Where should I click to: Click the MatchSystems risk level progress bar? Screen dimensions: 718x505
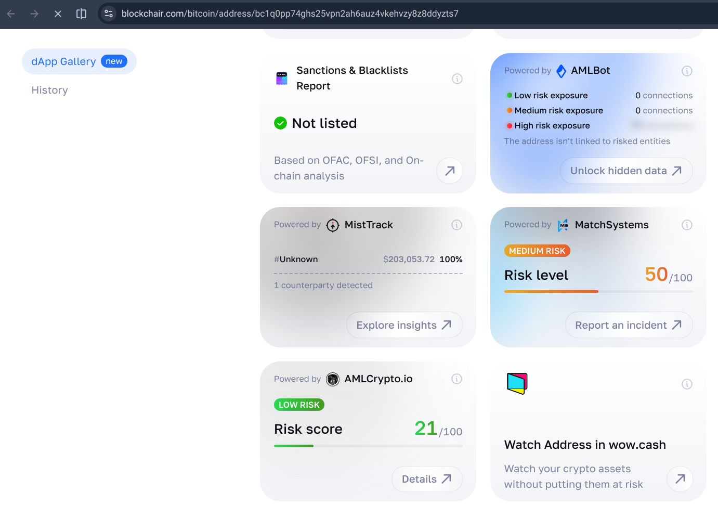pyautogui.click(x=598, y=291)
